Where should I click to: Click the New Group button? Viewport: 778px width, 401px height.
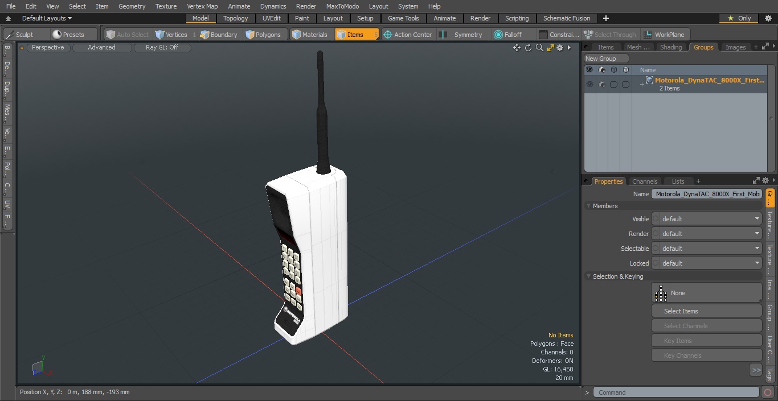pos(607,59)
